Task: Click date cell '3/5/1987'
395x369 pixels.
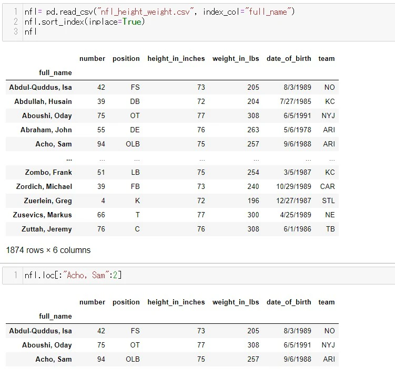Action: 297,172
